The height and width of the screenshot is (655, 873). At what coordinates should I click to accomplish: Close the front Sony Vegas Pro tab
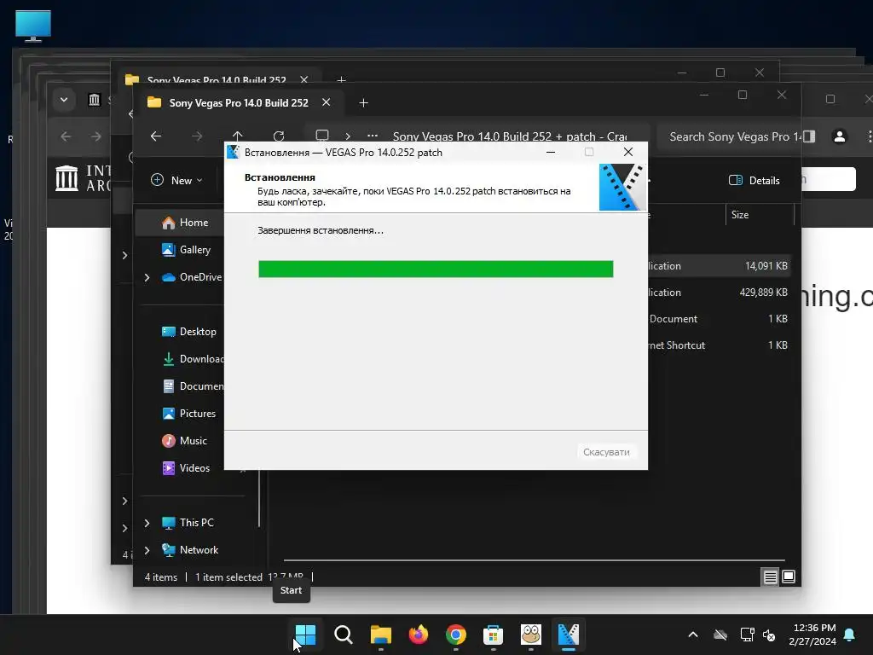coord(327,102)
